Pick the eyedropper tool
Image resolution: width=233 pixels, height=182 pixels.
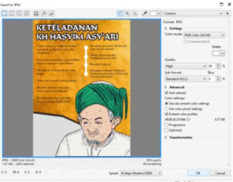(x=145, y=14)
